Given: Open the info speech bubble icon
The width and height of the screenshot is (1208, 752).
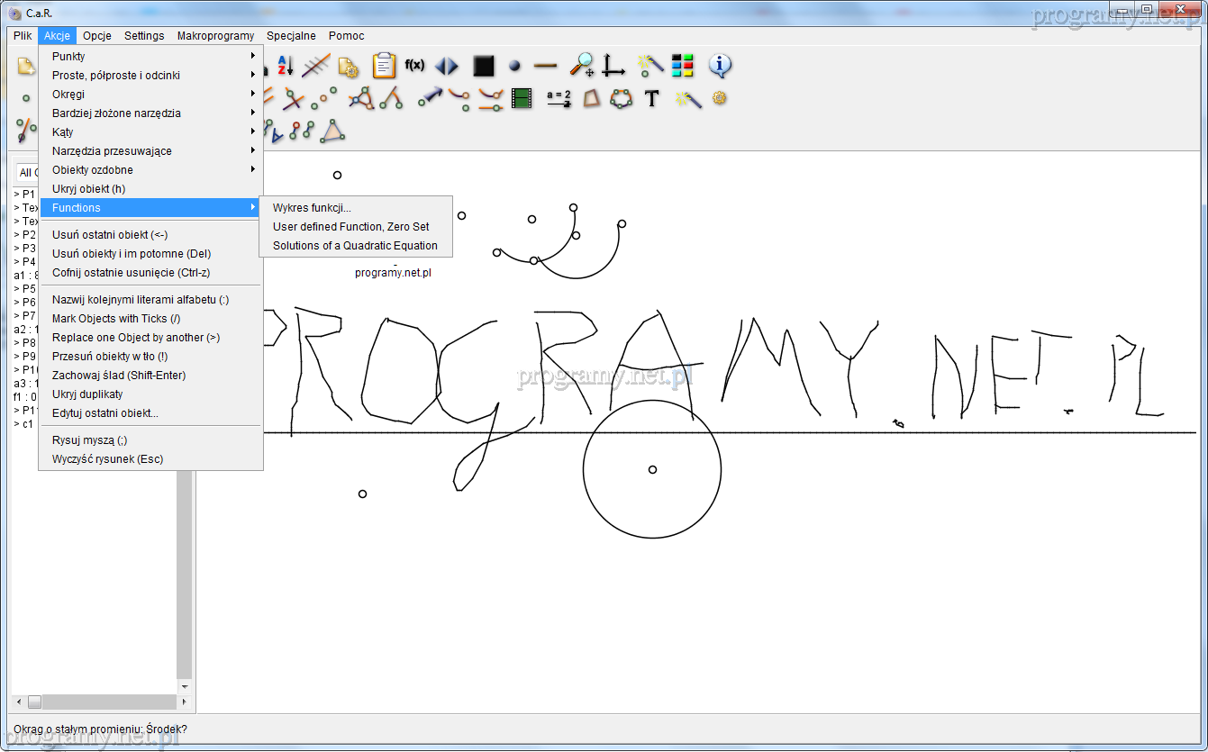Looking at the screenshot, I should point(720,66).
